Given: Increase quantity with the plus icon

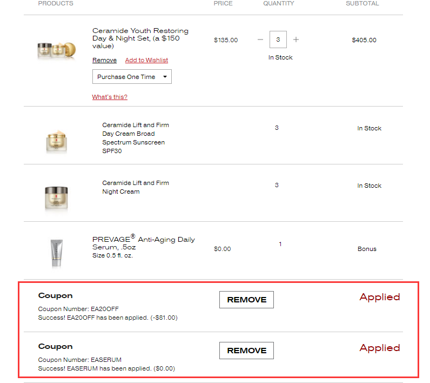Looking at the screenshot, I should click(x=296, y=39).
